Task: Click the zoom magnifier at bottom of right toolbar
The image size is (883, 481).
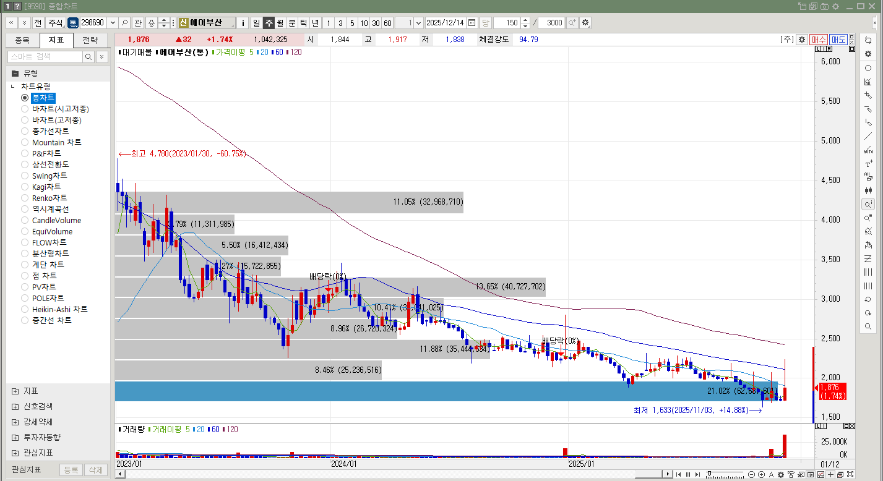Action: point(868,326)
